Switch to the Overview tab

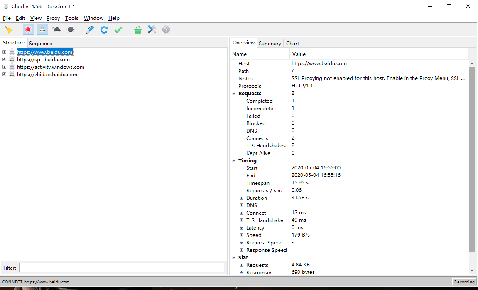(243, 43)
